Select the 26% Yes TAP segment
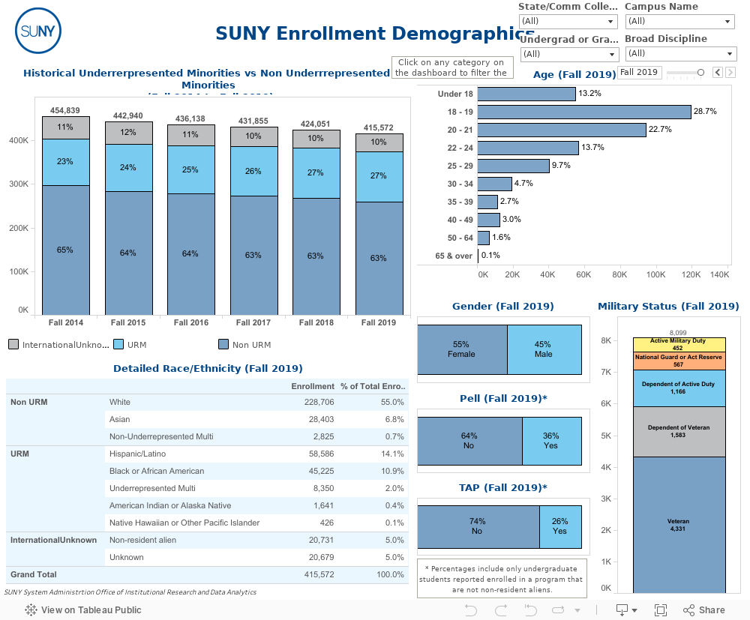The image size is (750, 620). pos(561,527)
